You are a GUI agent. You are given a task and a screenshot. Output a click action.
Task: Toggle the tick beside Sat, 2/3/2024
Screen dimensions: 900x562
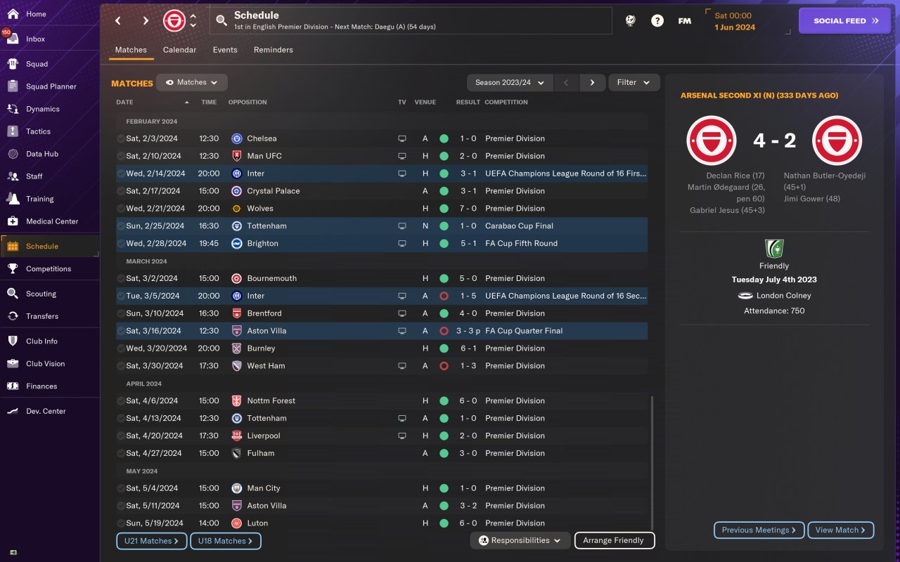pyautogui.click(x=121, y=138)
